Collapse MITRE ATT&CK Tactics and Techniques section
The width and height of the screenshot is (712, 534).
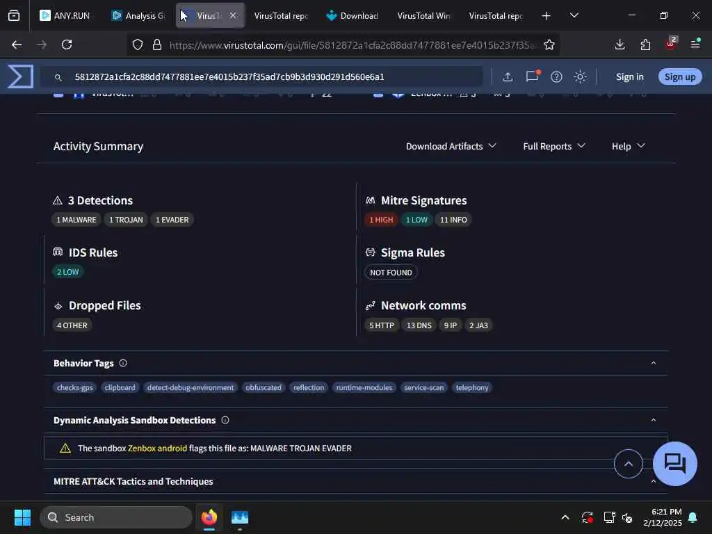pyautogui.click(x=654, y=481)
